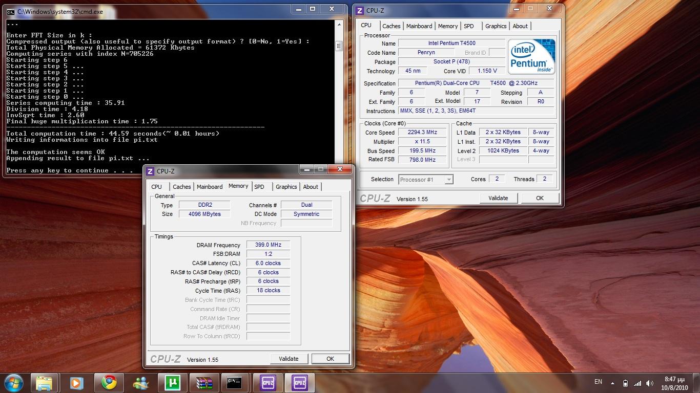Image resolution: width=700 pixels, height=393 pixels.
Task: Click the 1:2 FSB:DRAM ratio value
Action: pos(268,254)
